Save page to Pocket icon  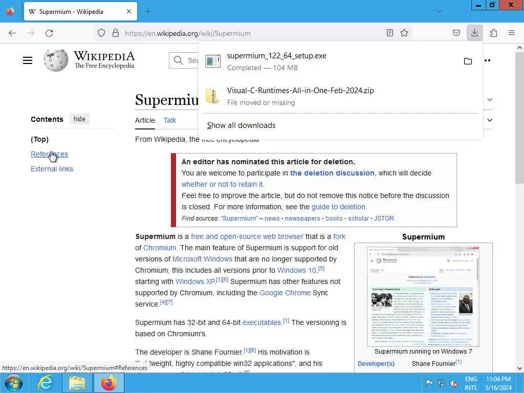coord(456,33)
